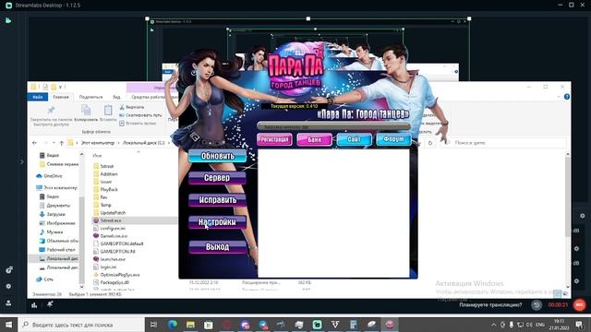Open the Файл tab in File Explorer

point(37,97)
